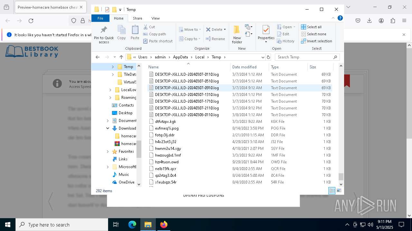Switch to View ribbon tab
412x231 pixels.
coord(155,18)
